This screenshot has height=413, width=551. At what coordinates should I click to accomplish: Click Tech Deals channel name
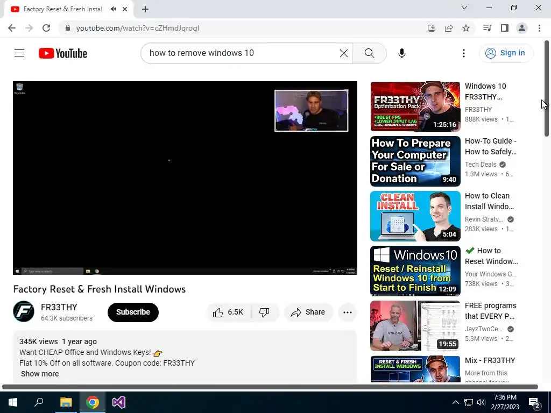click(481, 165)
